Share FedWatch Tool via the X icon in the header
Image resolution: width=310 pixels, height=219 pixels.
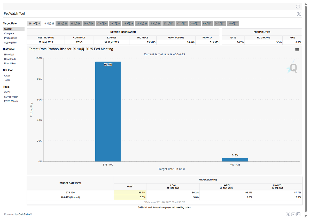point(299,14)
